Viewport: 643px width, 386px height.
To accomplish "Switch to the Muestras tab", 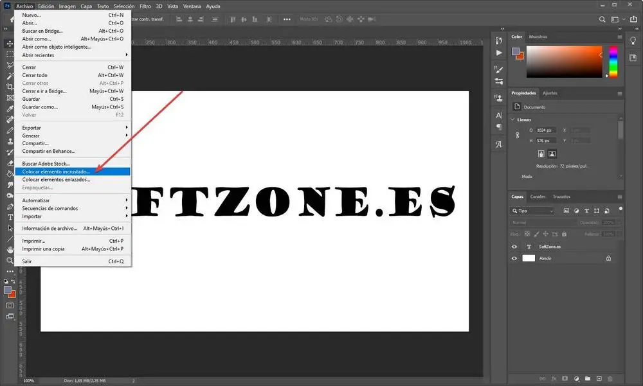I will point(538,37).
